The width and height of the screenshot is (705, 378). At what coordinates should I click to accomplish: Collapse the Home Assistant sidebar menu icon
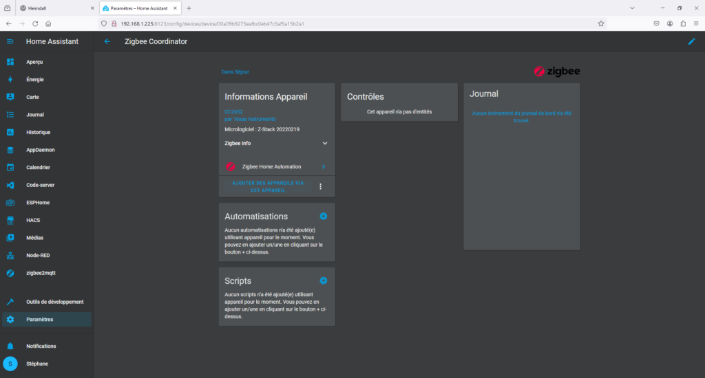click(x=10, y=41)
